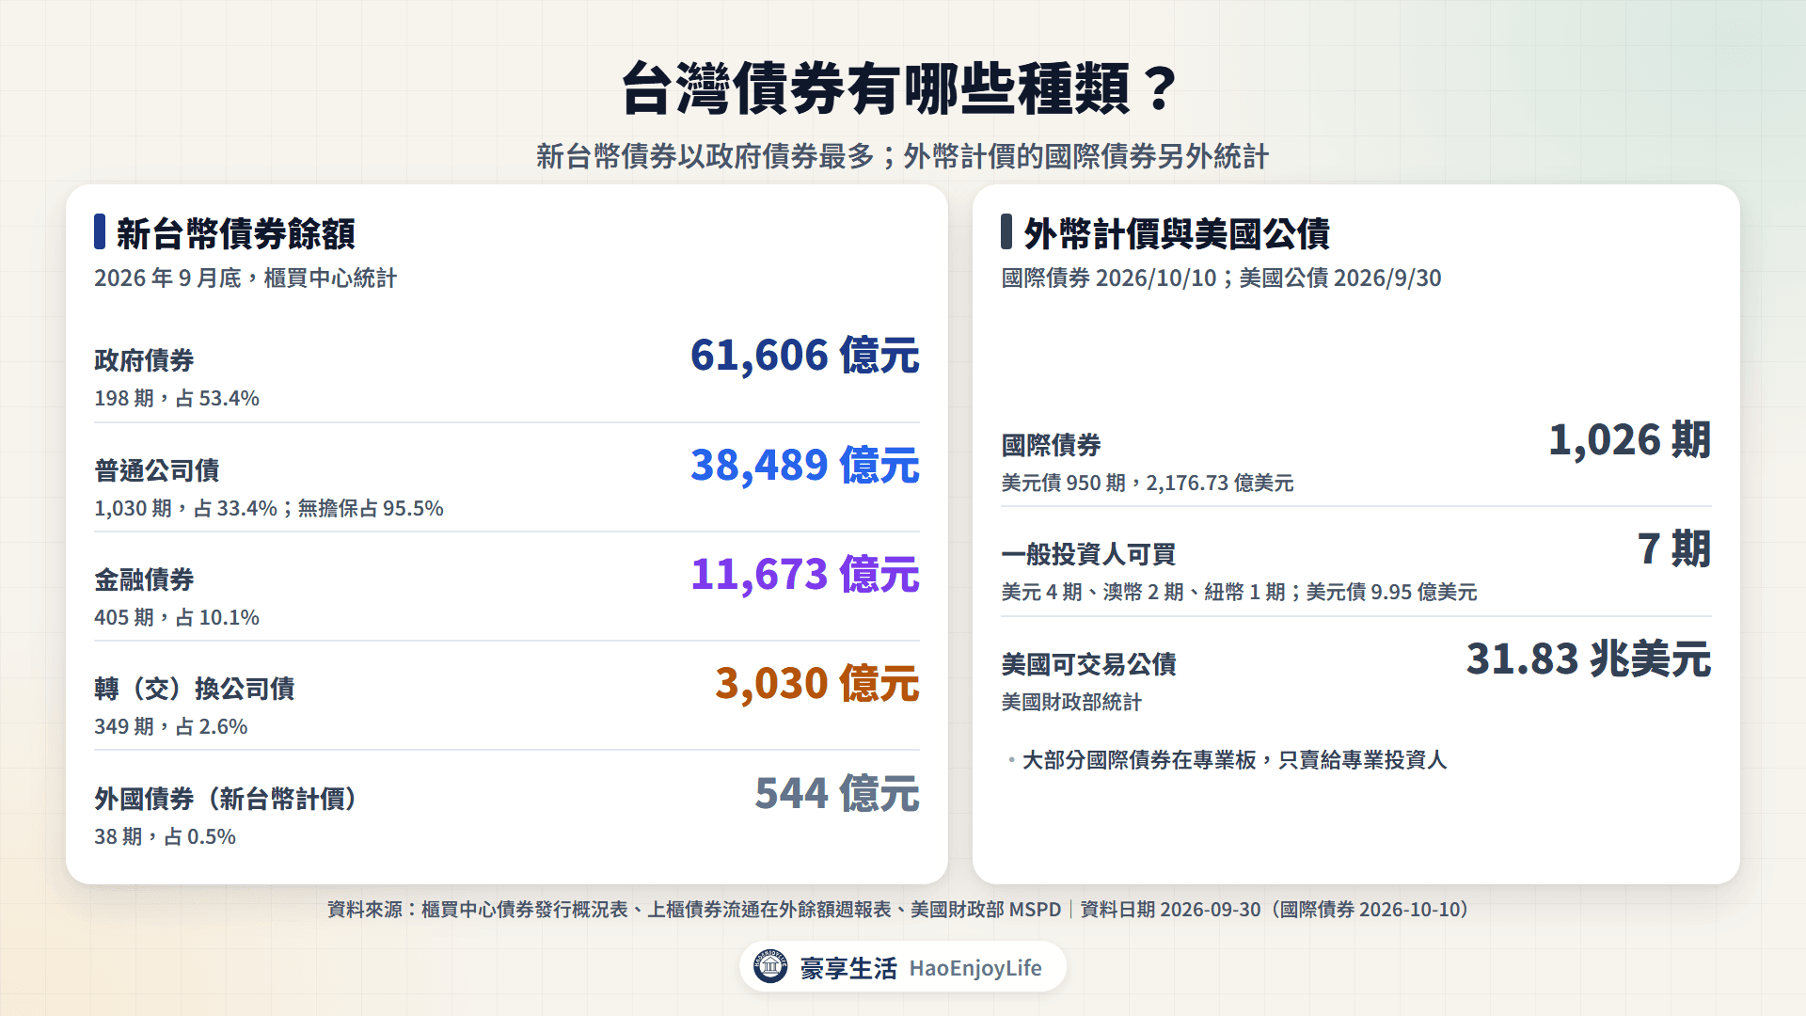Image resolution: width=1806 pixels, height=1016 pixels.
Task: Click the HaoEnjoyLife round logo icon
Action: [x=770, y=966]
